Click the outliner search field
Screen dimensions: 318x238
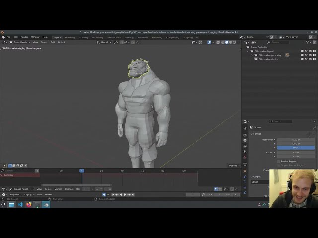(x=278, y=42)
